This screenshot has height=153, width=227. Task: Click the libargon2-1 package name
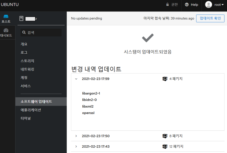pyautogui.click(x=91, y=93)
